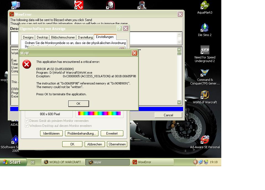Click the network tray icon

(x=201, y=162)
